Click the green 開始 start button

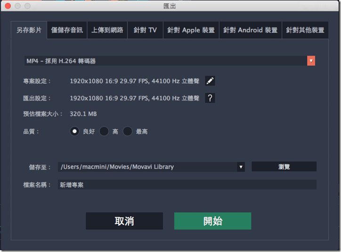(213, 221)
